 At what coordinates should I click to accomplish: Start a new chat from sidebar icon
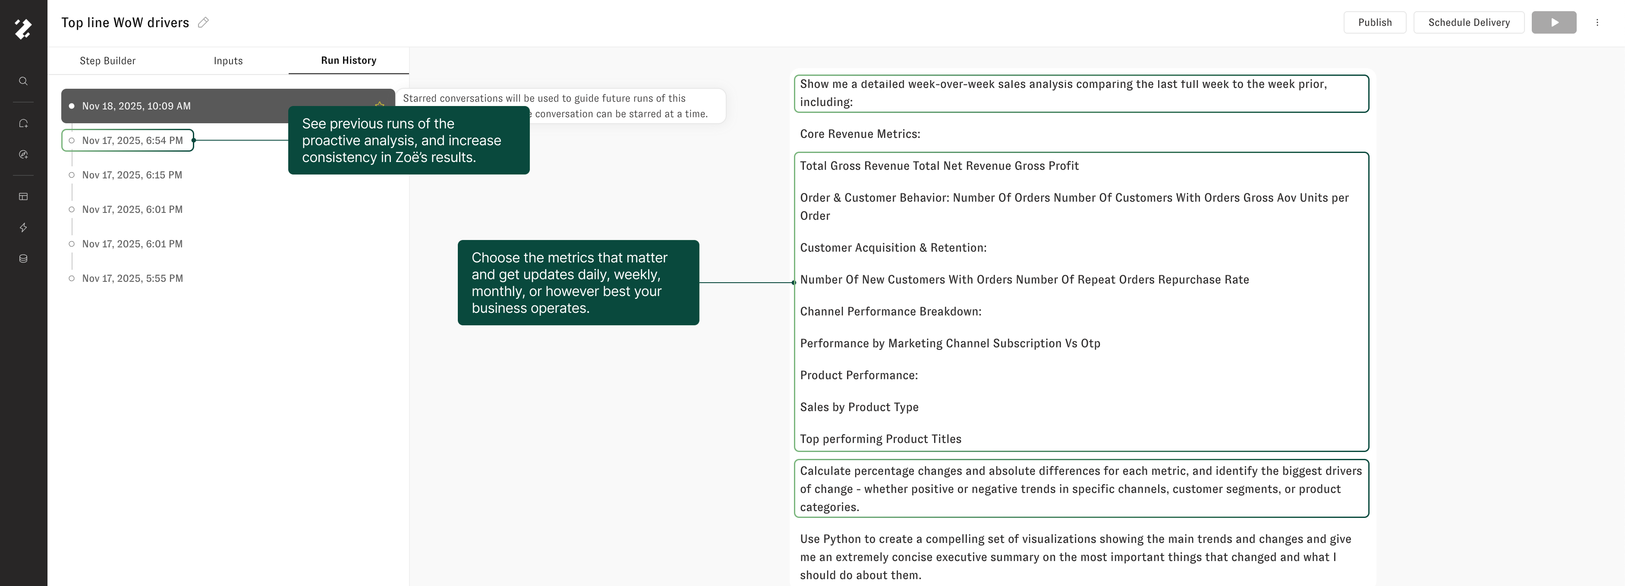pyautogui.click(x=23, y=124)
